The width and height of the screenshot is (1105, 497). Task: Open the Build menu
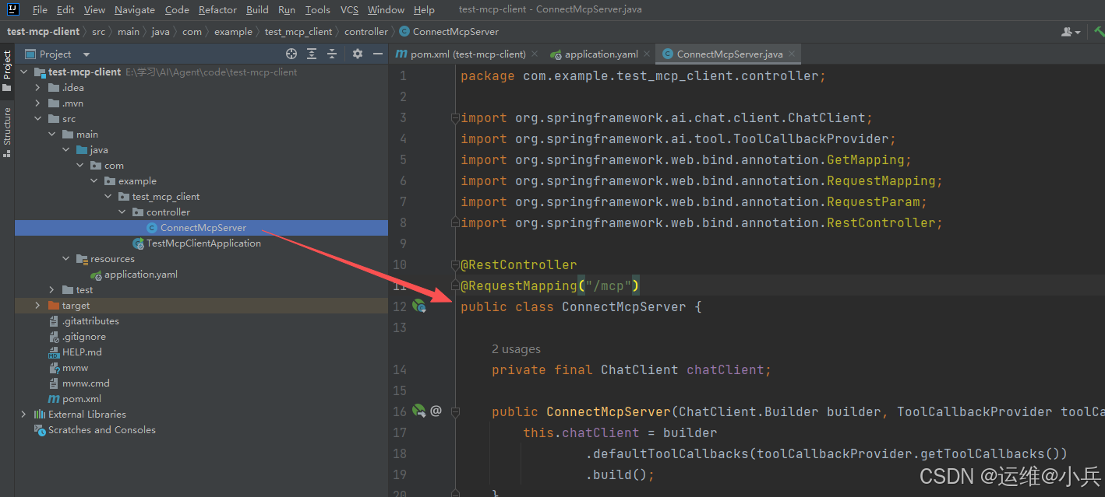(x=257, y=10)
